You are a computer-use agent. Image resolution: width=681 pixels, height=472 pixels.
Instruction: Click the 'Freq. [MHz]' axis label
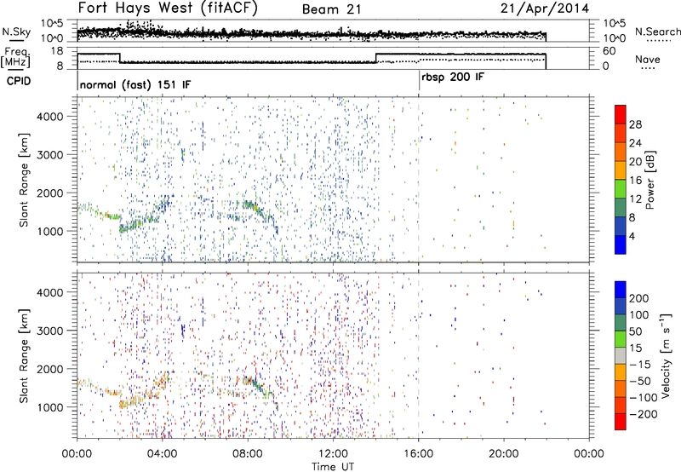16,57
